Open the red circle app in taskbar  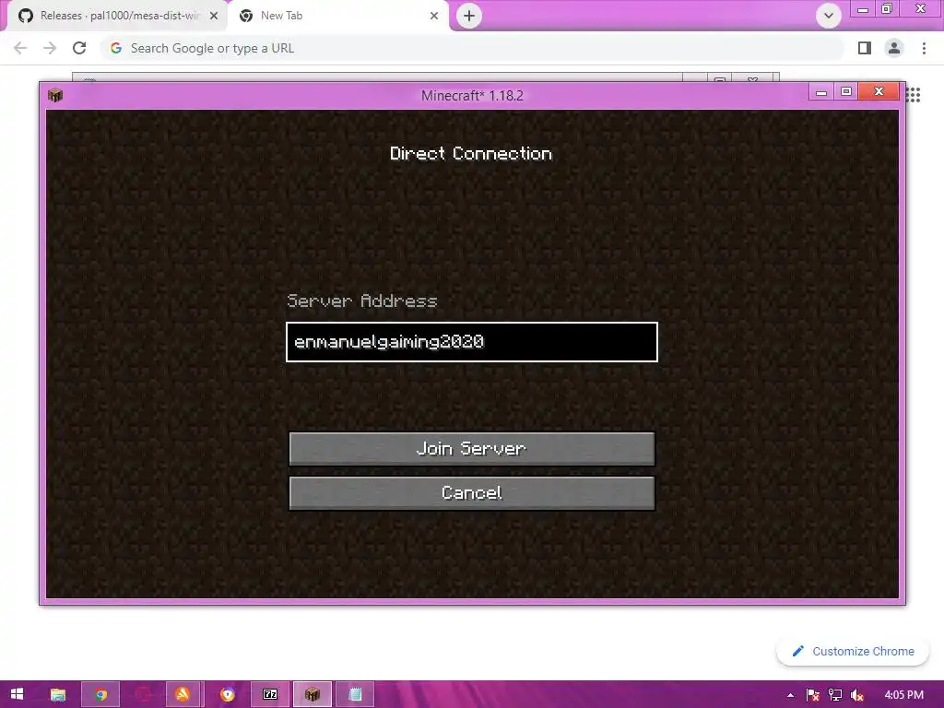(x=143, y=694)
